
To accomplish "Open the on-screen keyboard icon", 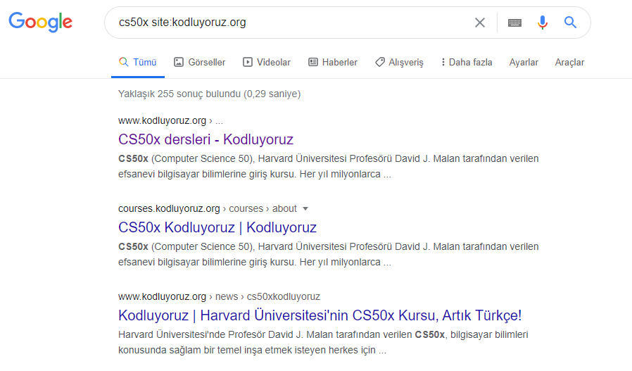I will tap(514, 23).
